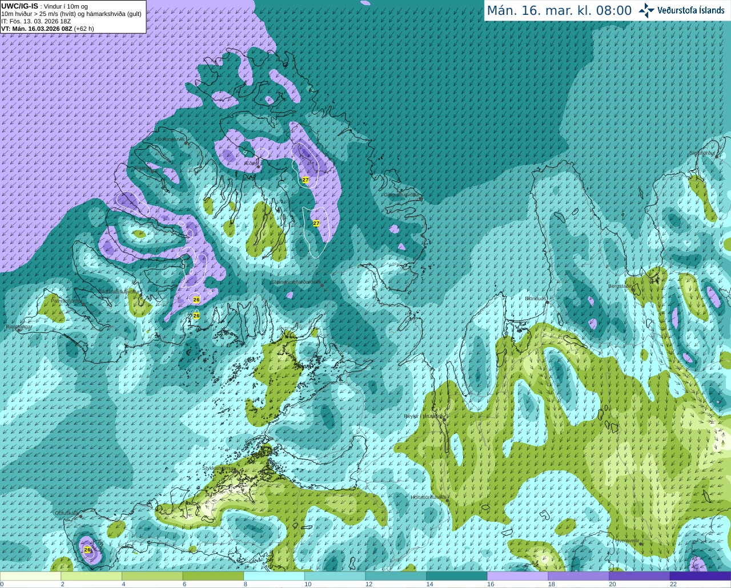Click the Blönduós place label
This screenshot has height=588, width=731.
536,299
